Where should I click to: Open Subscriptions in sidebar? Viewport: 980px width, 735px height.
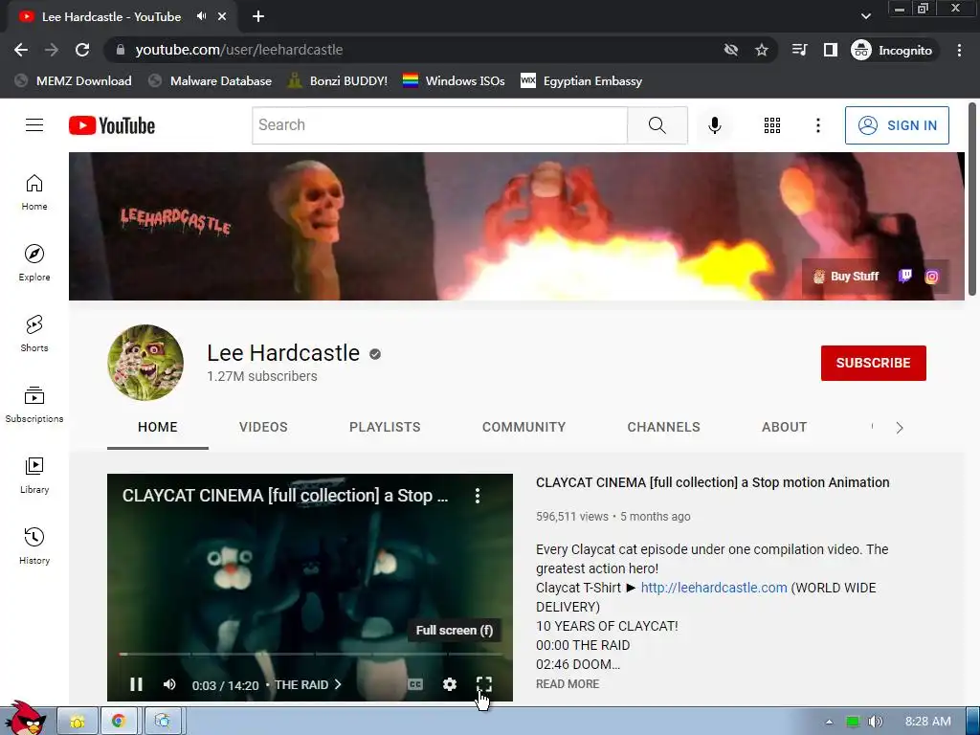click(34, 405)
